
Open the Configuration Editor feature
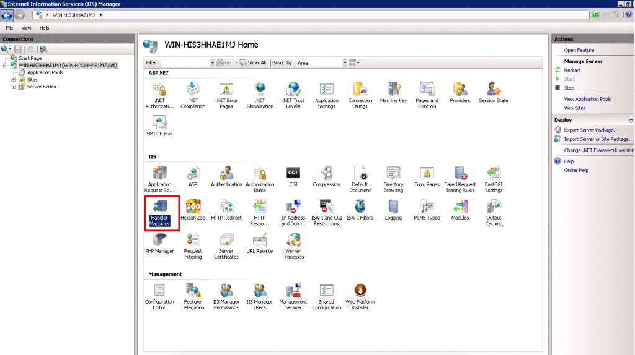159,297
